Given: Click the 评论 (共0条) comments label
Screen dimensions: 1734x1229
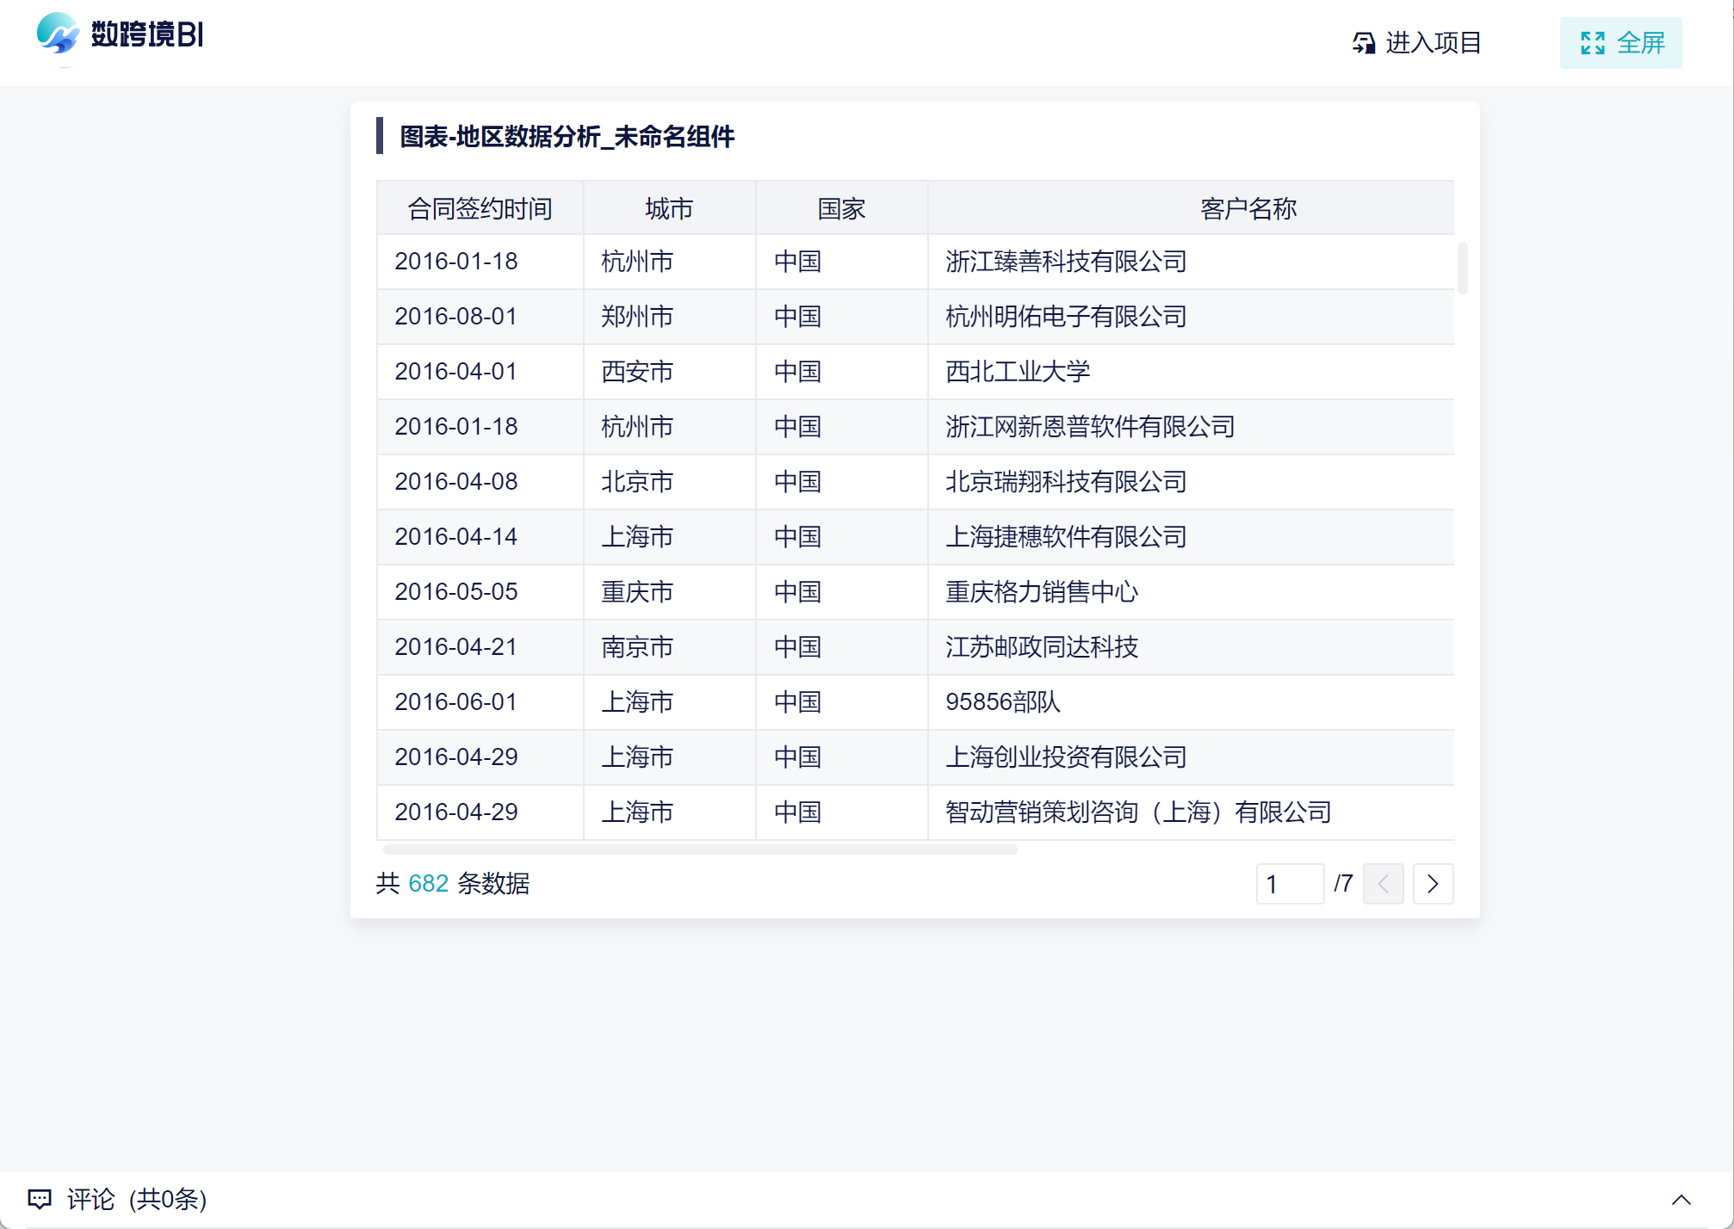Looking at the screenshot, I should coord(137,1199).
